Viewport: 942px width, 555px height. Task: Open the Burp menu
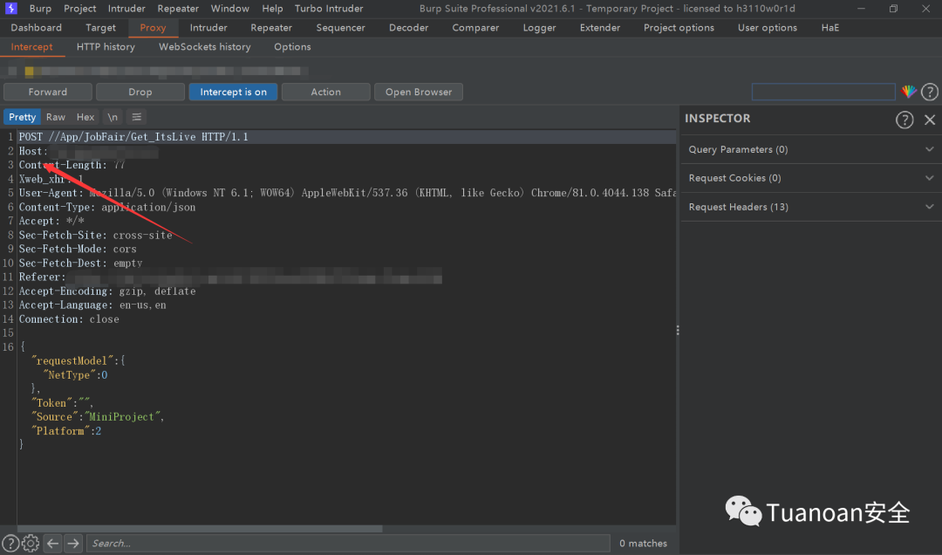pos(40,9)
